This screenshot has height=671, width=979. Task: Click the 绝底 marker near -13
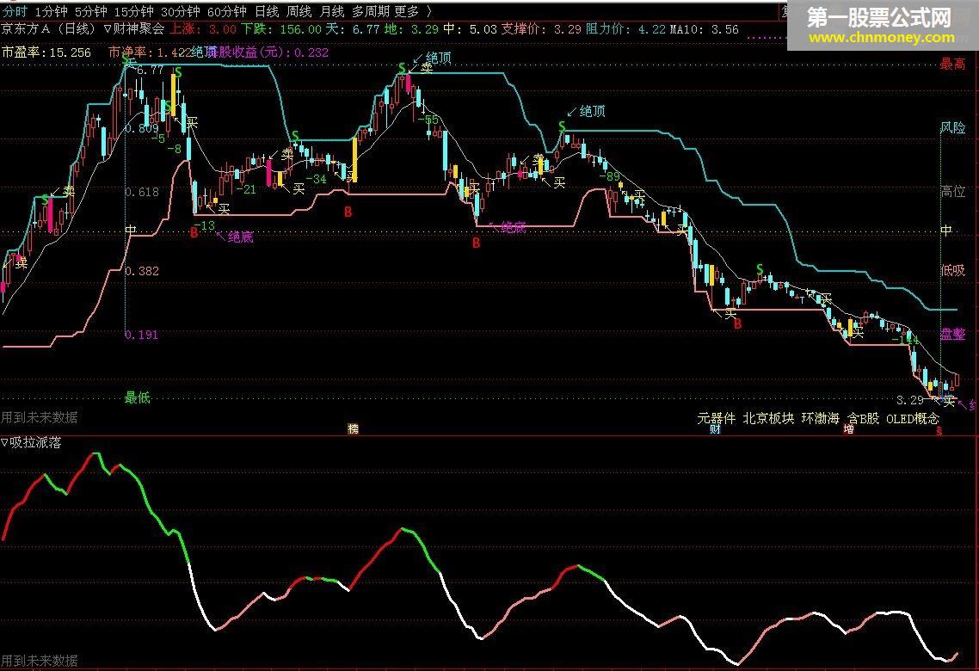coord(240,237)
